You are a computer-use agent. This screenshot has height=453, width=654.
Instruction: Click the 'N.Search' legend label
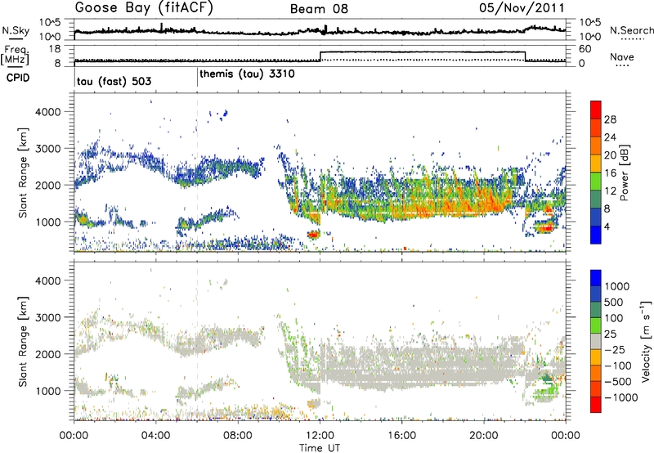[x=631, y=30]
